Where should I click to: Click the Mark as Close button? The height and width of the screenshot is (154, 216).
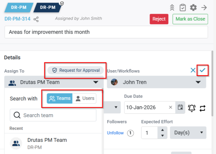190,19
